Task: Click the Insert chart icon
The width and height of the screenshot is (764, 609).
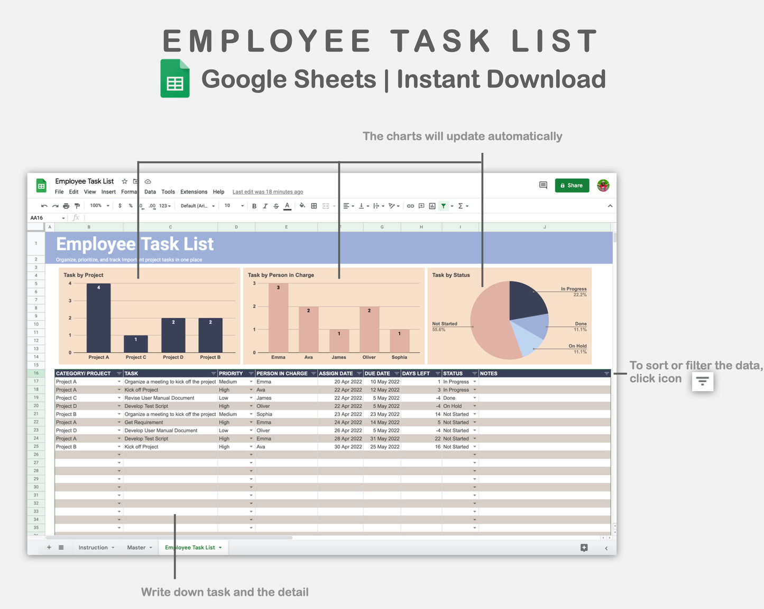Action: 431,206
